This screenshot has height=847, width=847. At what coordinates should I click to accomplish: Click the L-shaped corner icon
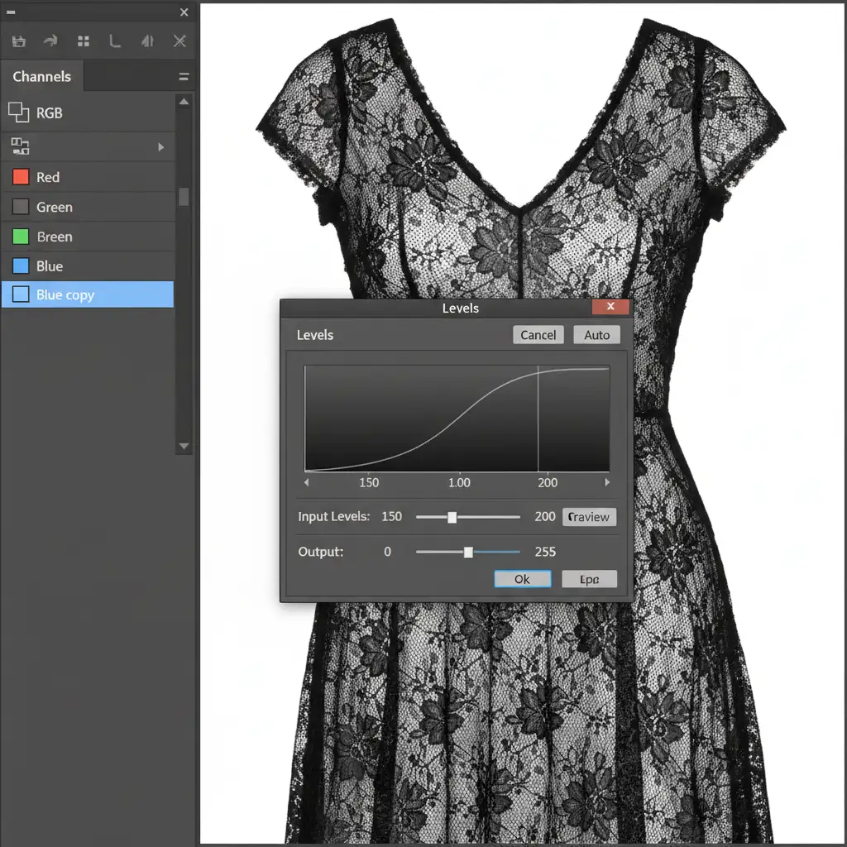(x=116, y=41)
